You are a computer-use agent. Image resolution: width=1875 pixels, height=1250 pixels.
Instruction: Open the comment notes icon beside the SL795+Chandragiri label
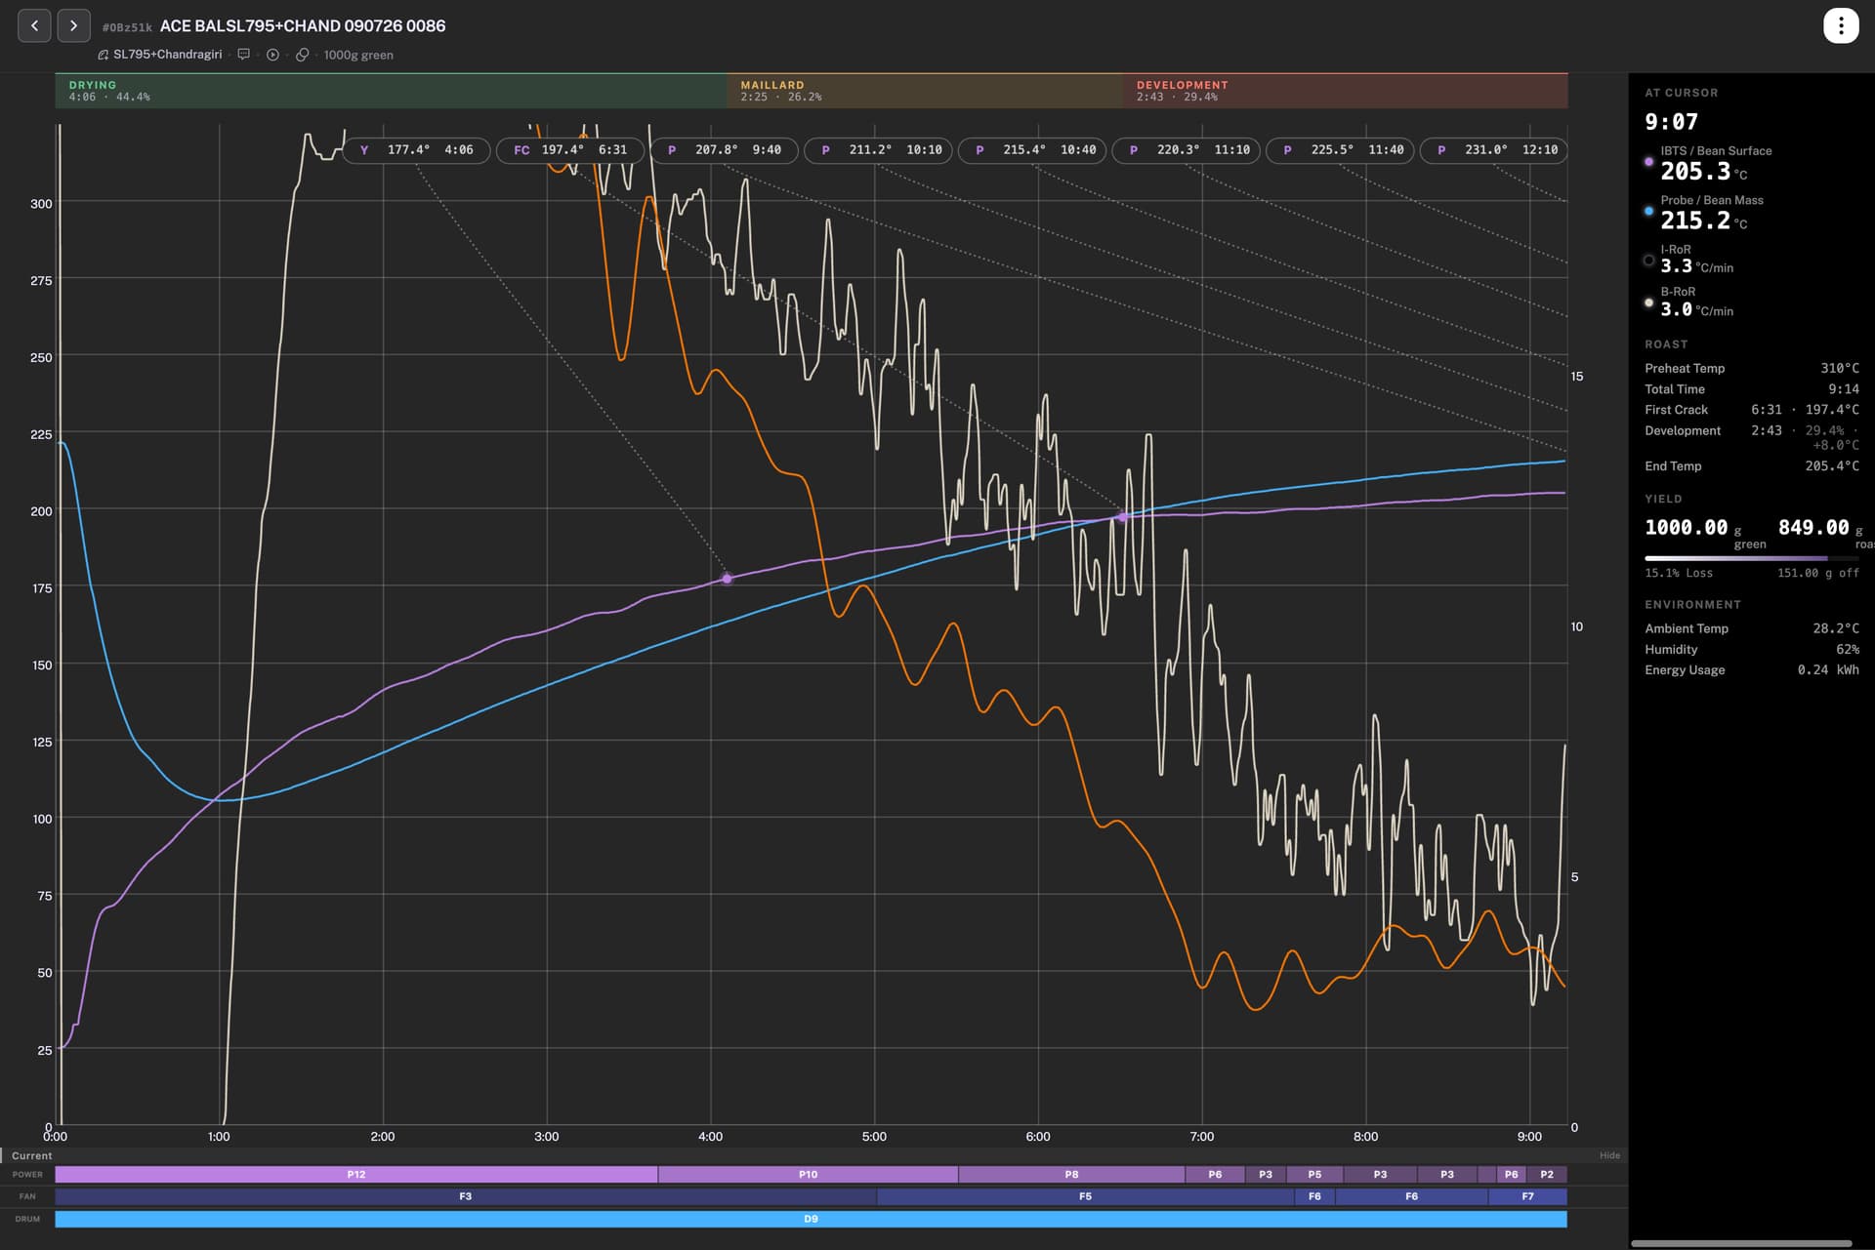pos(244,55)
